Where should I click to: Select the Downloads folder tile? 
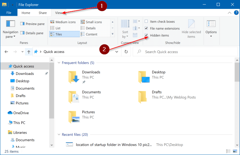(x=84, y=77)
